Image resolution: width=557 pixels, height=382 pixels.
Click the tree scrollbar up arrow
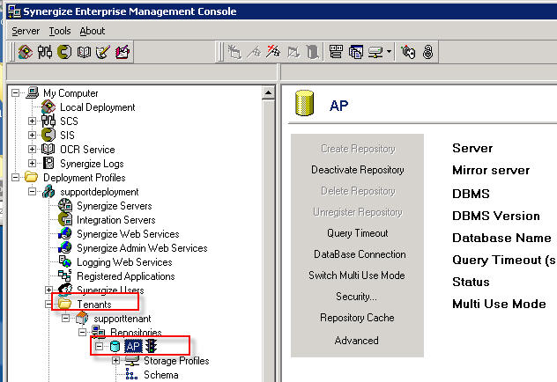pos(268,93)
